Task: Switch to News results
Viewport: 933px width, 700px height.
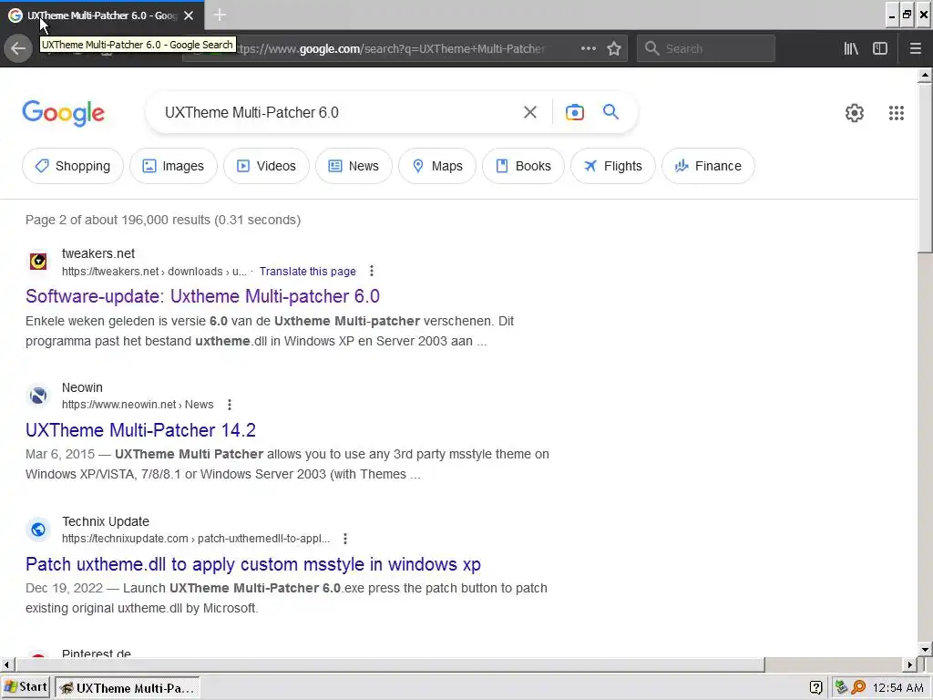Action: (x=354, y=166)
